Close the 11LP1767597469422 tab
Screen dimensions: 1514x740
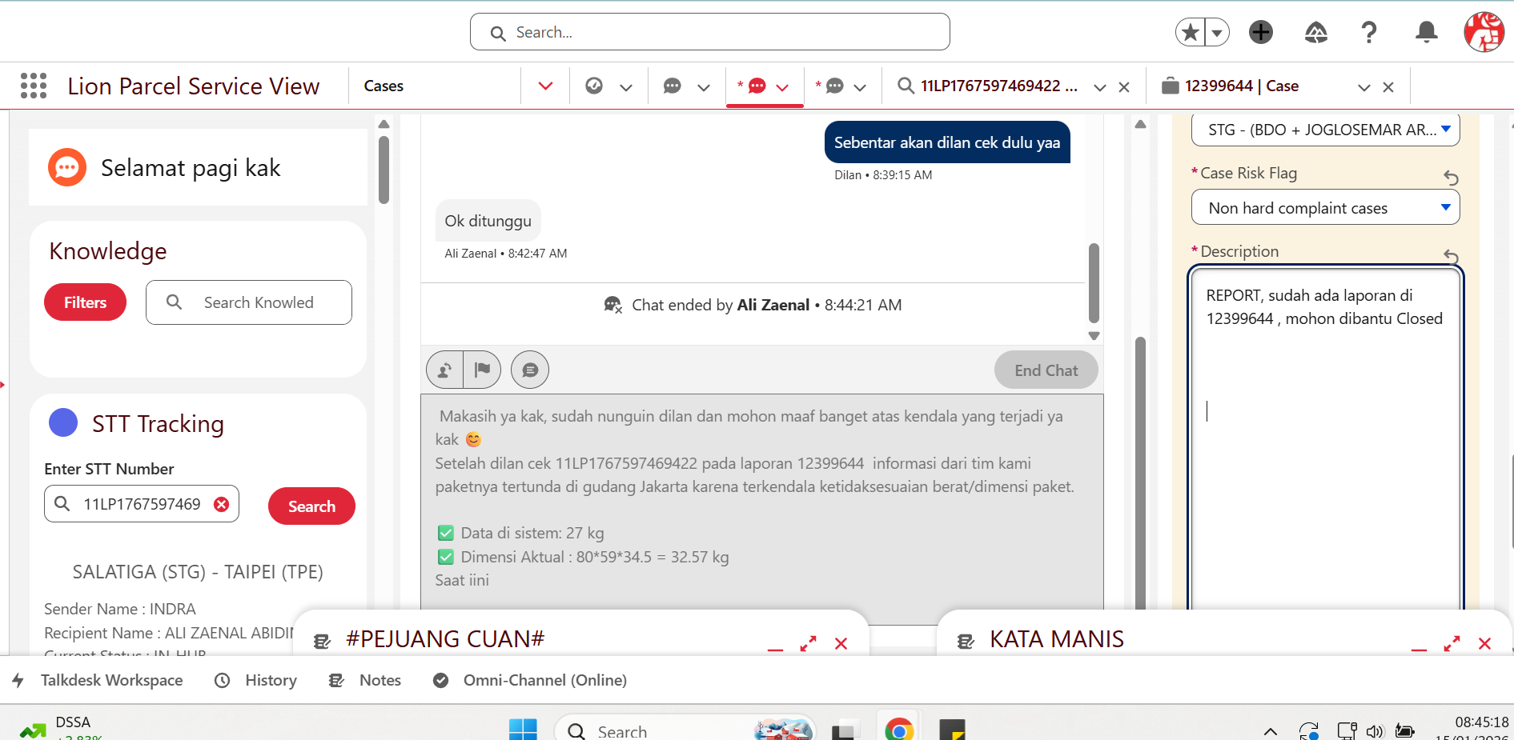(1124, 86)
